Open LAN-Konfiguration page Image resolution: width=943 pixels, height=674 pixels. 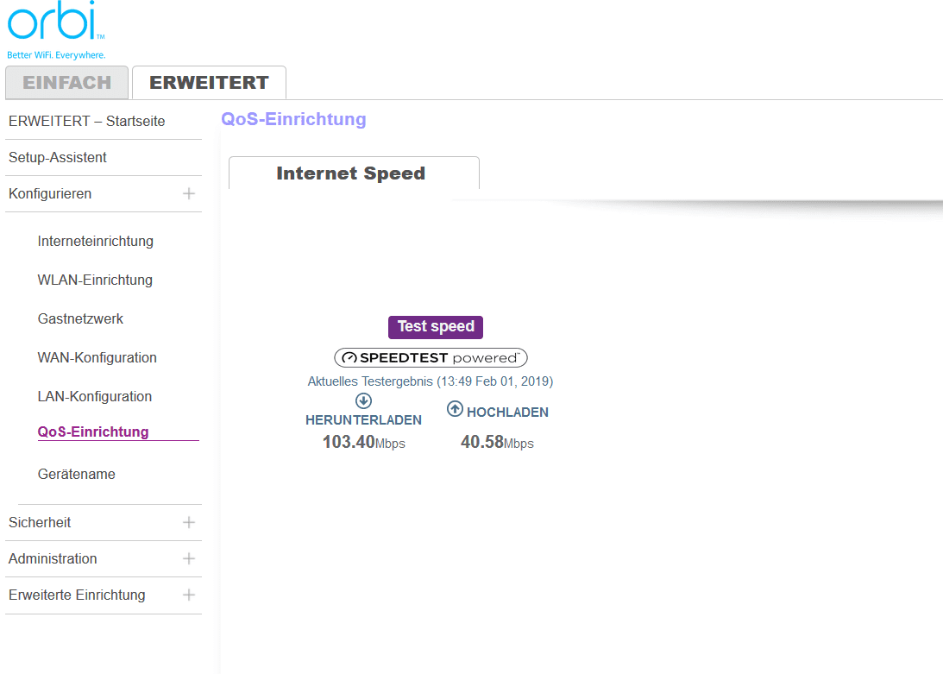tap(95, 397)
